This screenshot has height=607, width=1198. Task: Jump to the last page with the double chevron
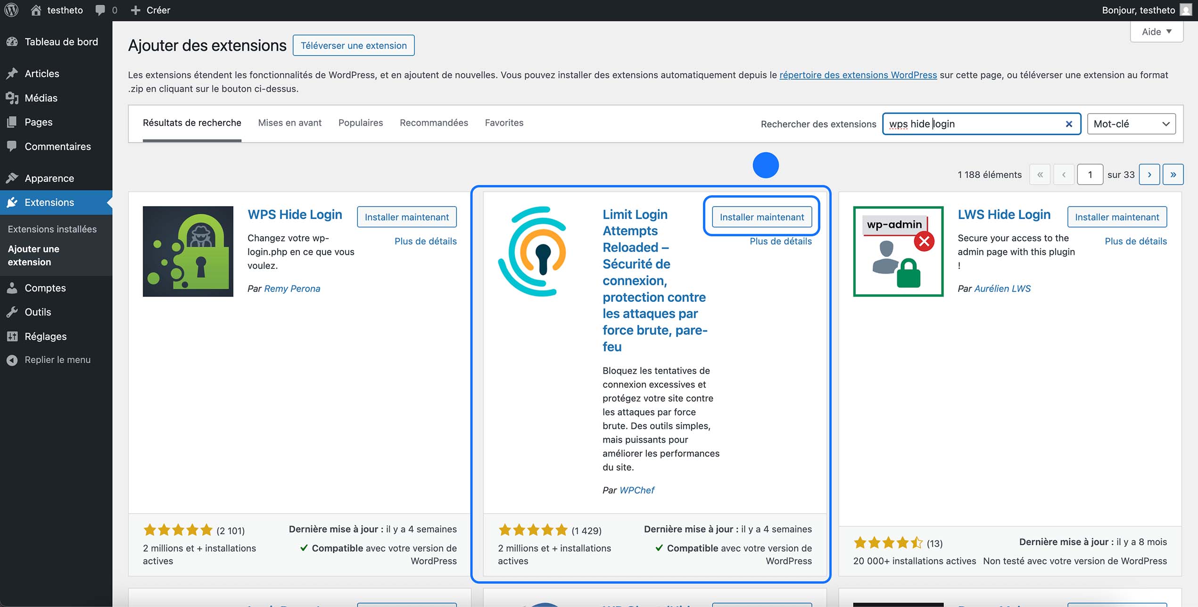1173,174
